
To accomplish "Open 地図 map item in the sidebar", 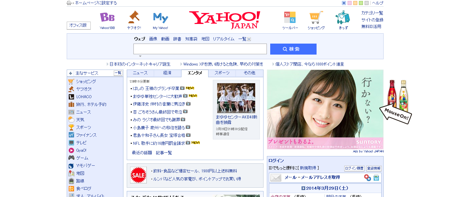I will point(80,173).
